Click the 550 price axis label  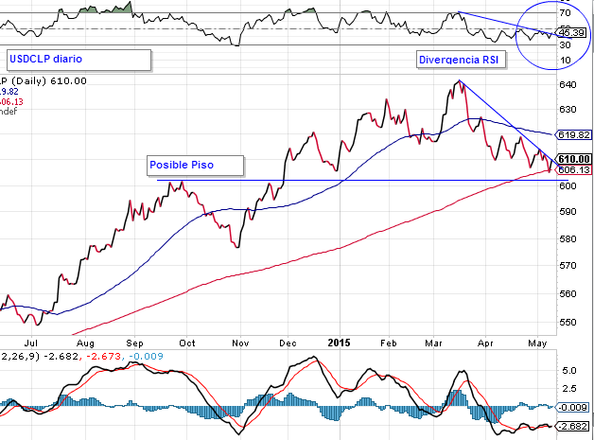pyautogui.click(x=568, y=322)
